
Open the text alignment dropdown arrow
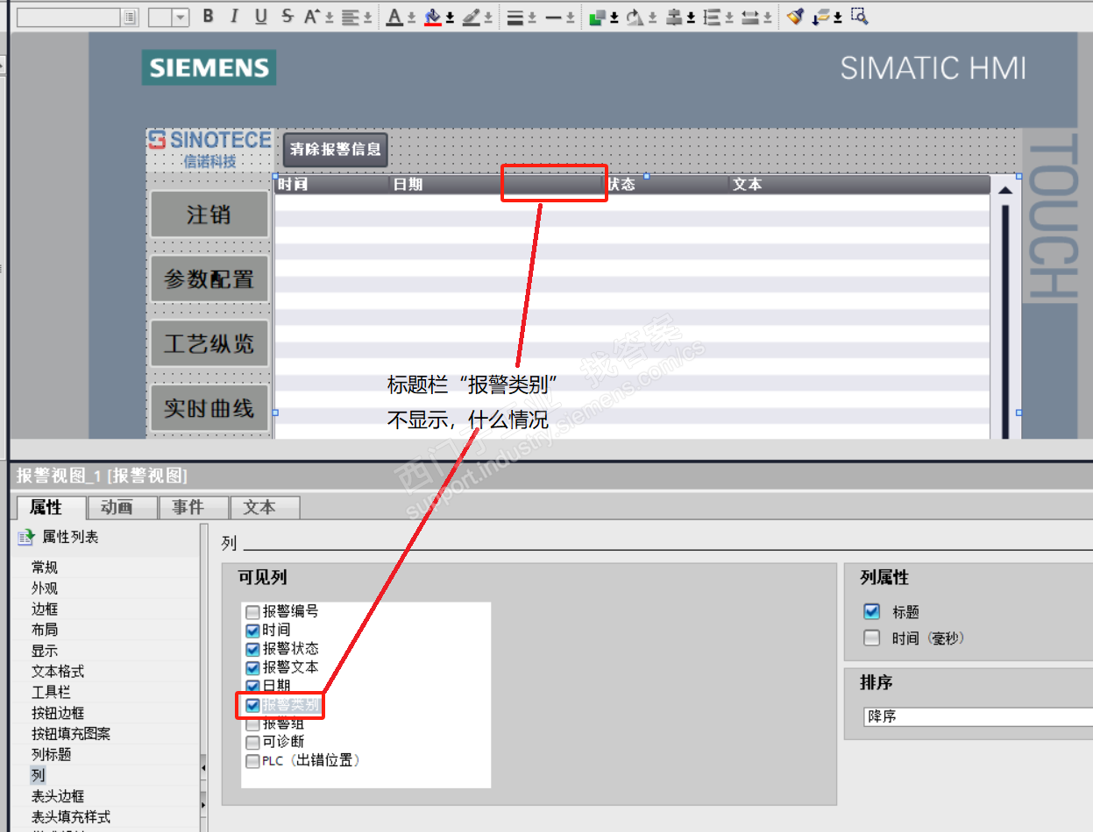[366, 18]
